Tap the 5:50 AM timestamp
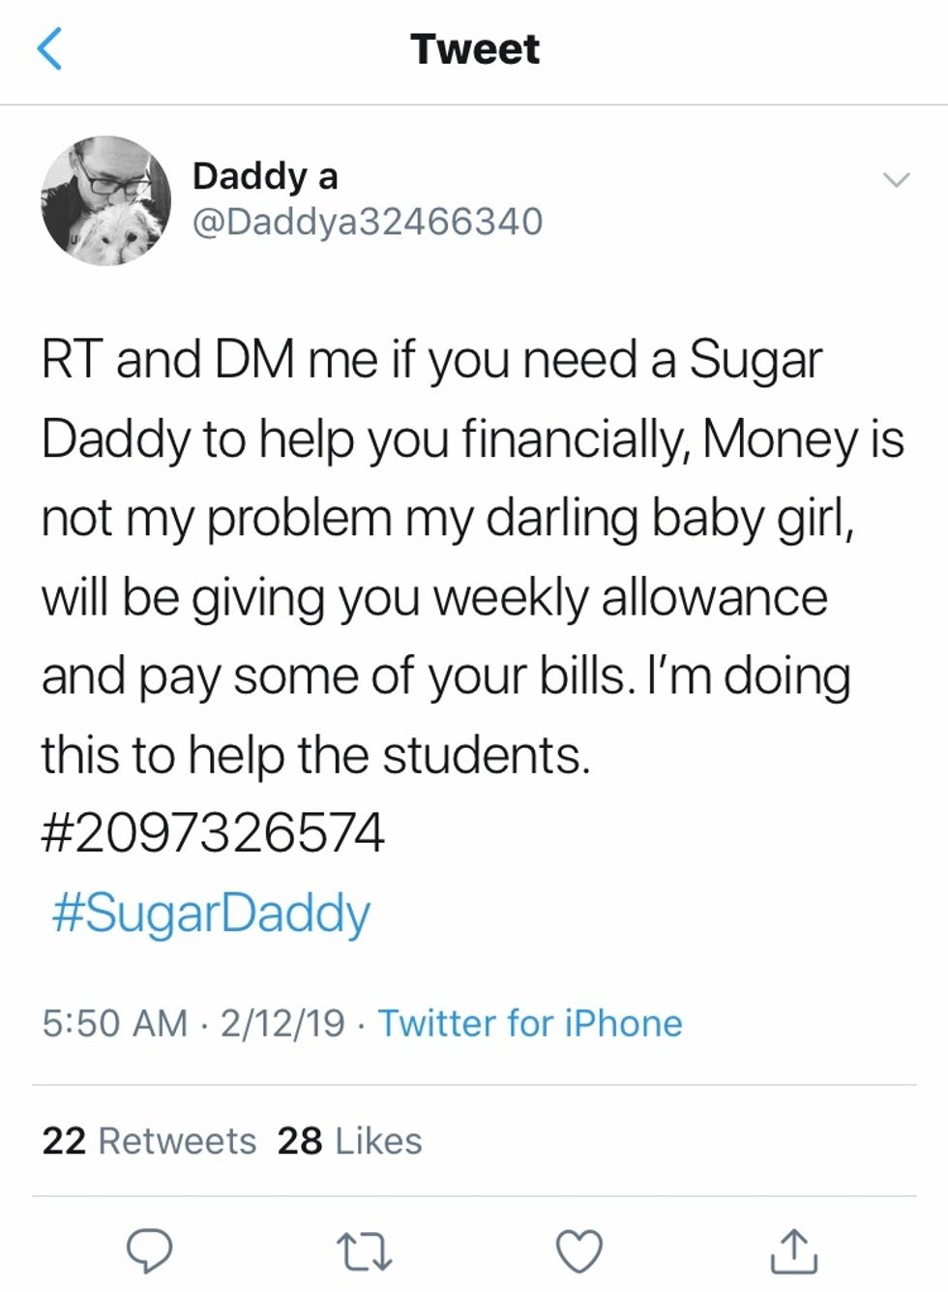Viewport: 948px width, 1292px height. [114, 1023]
